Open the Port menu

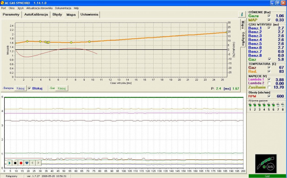coord(4,8)
